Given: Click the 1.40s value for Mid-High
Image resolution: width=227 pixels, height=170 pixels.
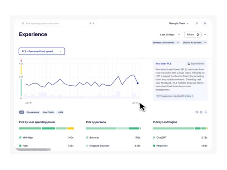Looking at the screenshot, I should 70,137.
